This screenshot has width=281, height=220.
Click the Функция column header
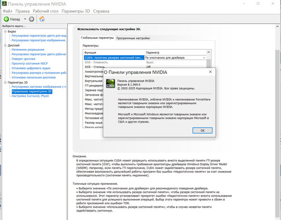tap(114, 53)
